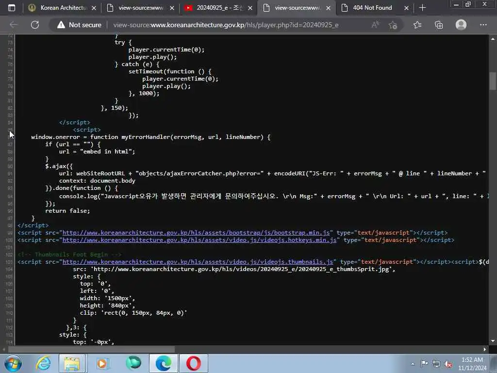This screenshot has height=373, width=497.
Task: Click the text "window.onerror" in line 86
Action: [x=55, y=137]
